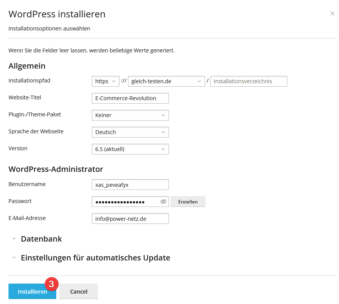
Task: Click into the Passwort field
Action: pos(125,202)
